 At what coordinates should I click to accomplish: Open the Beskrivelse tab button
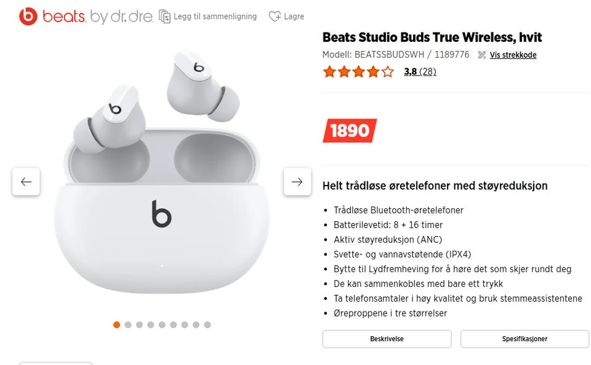point(387,339)
